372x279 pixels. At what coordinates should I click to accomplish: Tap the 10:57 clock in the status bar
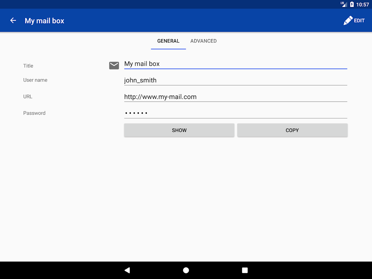(362, 5)
